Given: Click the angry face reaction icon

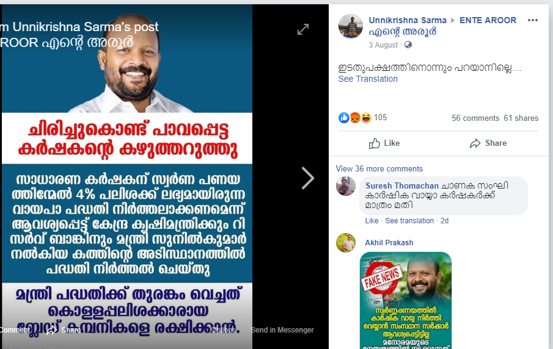Looking at the screenshot, I should pyautogui.click(x=355, y=118).
